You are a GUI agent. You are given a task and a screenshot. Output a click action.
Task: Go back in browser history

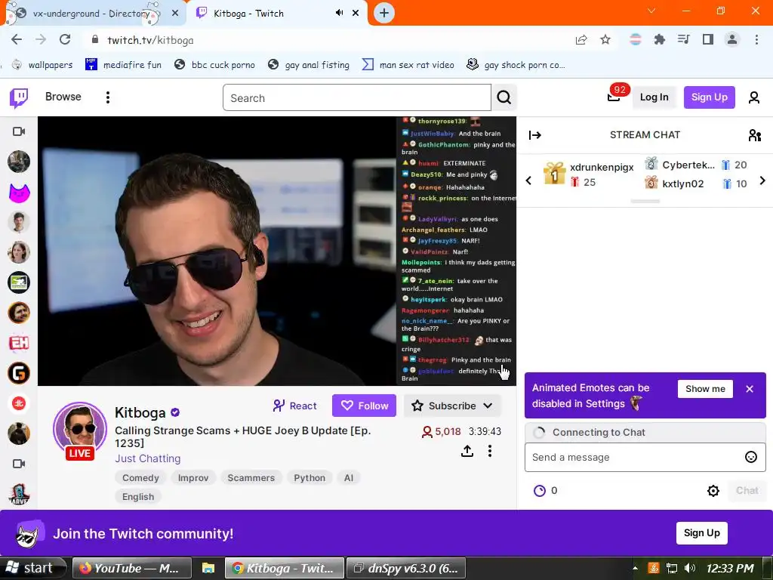pyautogui.click(x=17, y=39)
